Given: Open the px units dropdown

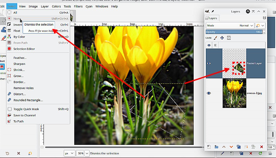Looking at the screenshot, I should 70,153.
